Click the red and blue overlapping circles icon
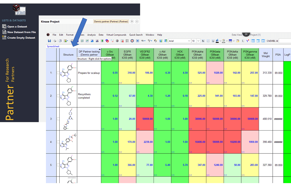Screen dimensions: 291x186 (x=107, y=41)
